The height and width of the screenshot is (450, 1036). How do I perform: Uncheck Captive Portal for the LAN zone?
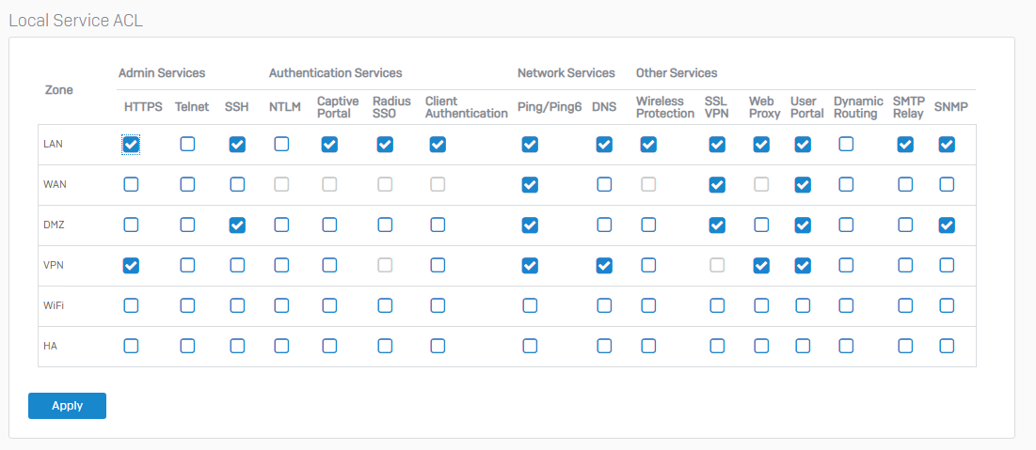click(x=329, y=145)
